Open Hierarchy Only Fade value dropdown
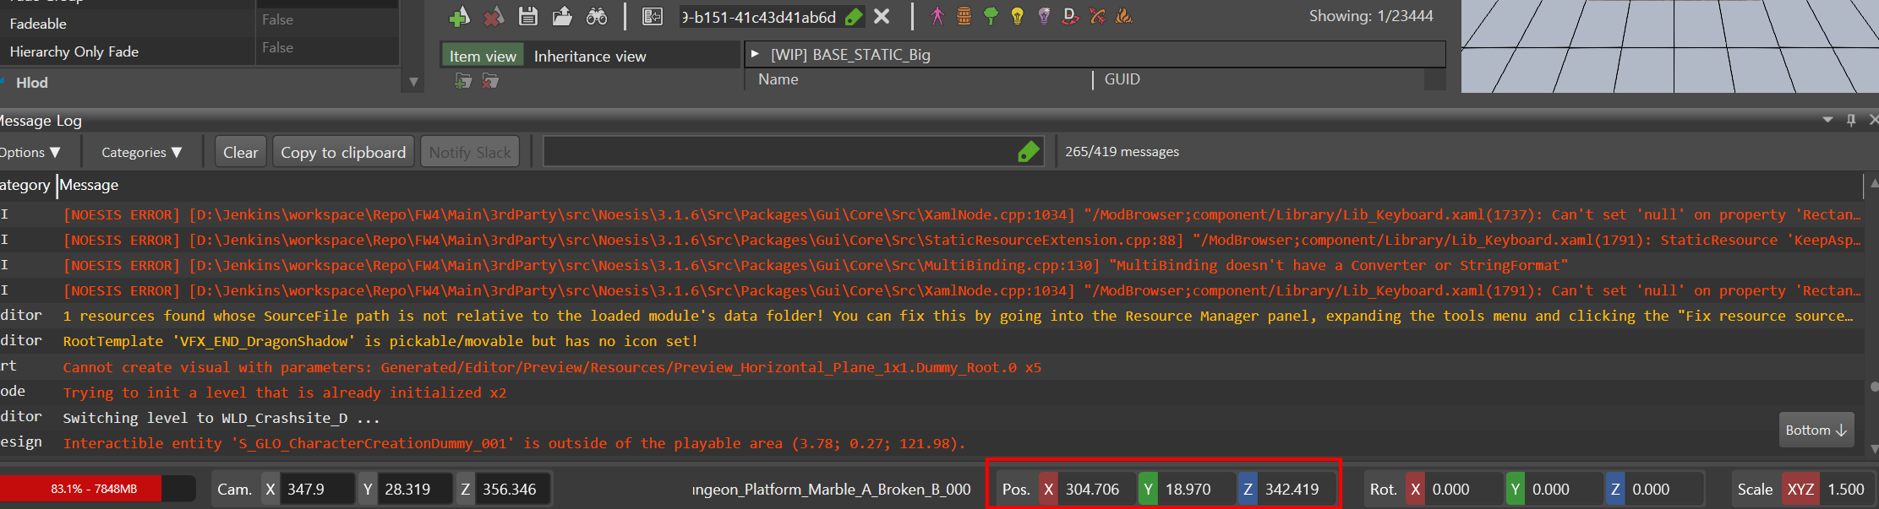This screenshot has height=509, width=1879. 327,49
